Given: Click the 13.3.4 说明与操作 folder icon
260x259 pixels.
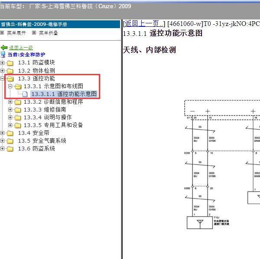Looking at the screenshot, I should (x=18, y=118).
